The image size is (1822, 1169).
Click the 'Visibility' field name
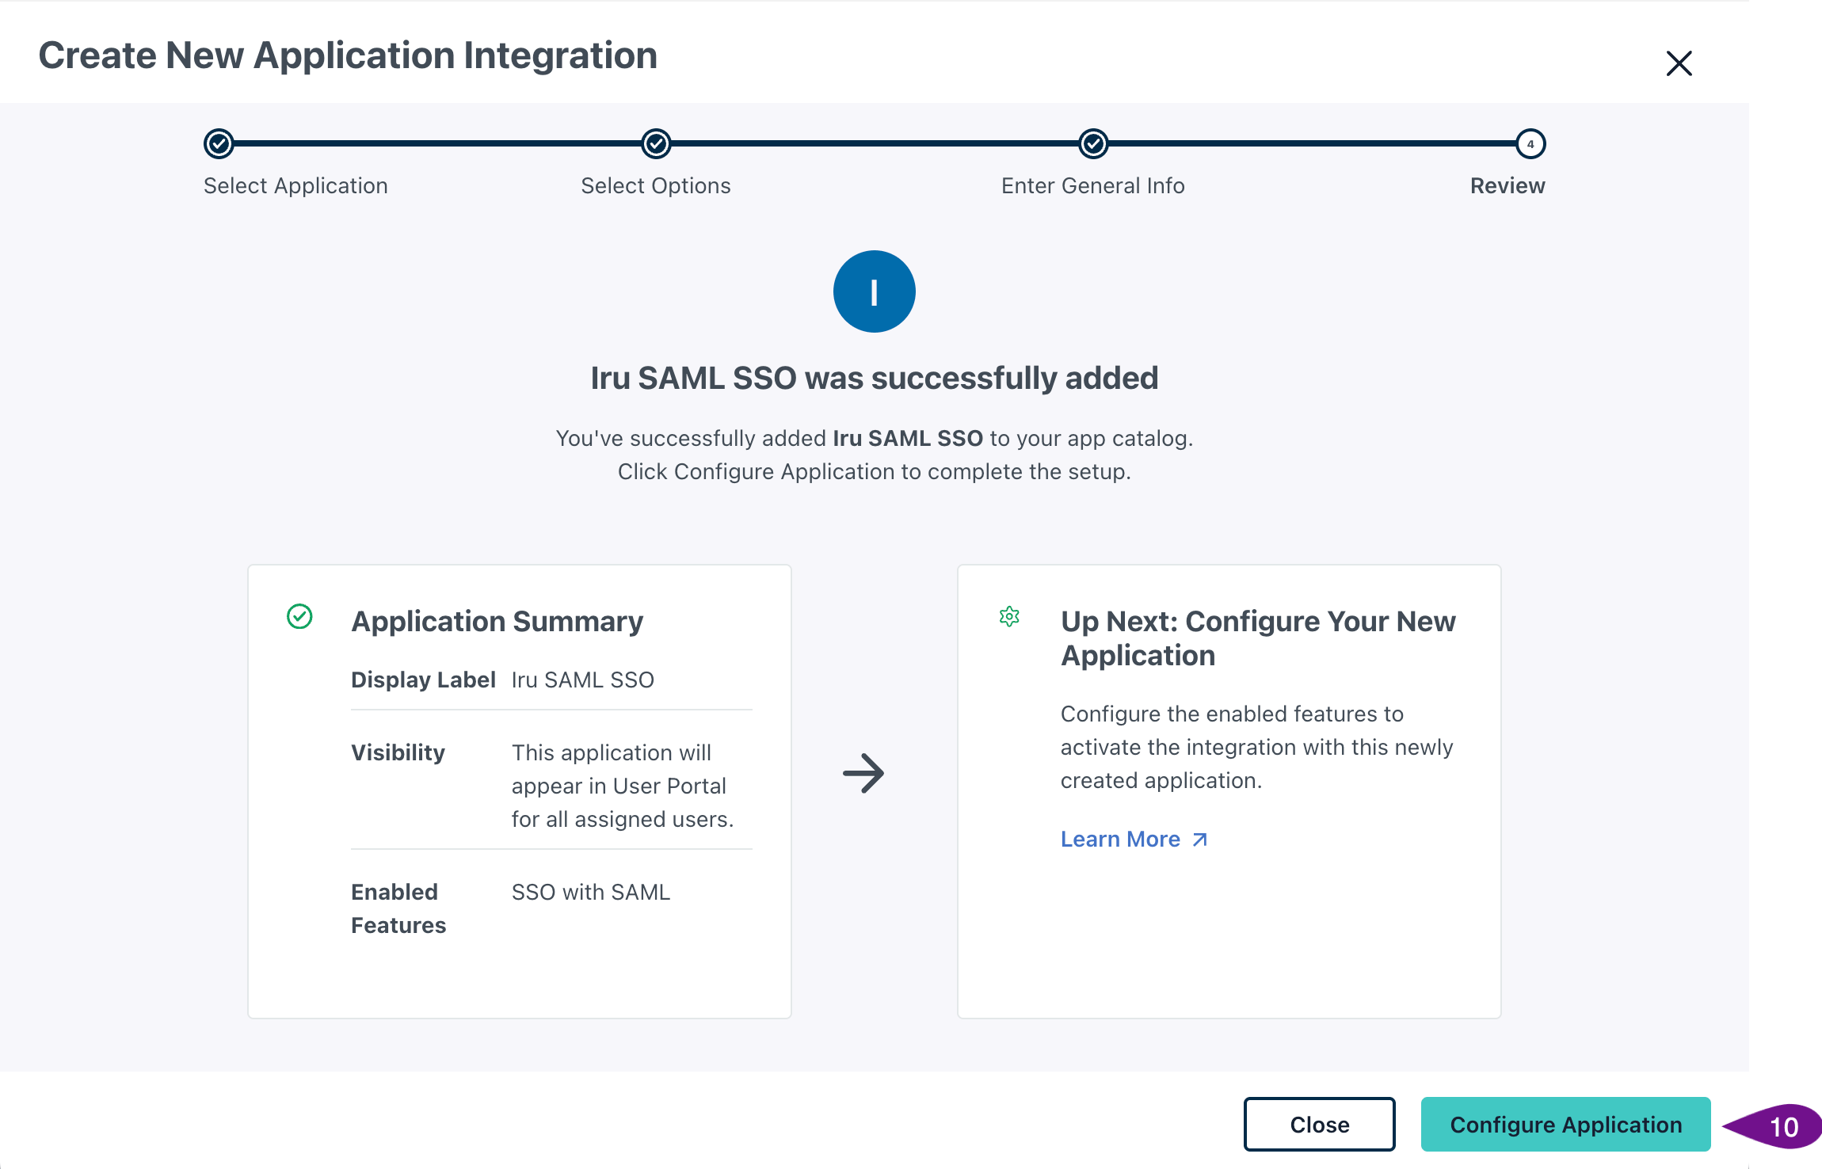[398, 752]
